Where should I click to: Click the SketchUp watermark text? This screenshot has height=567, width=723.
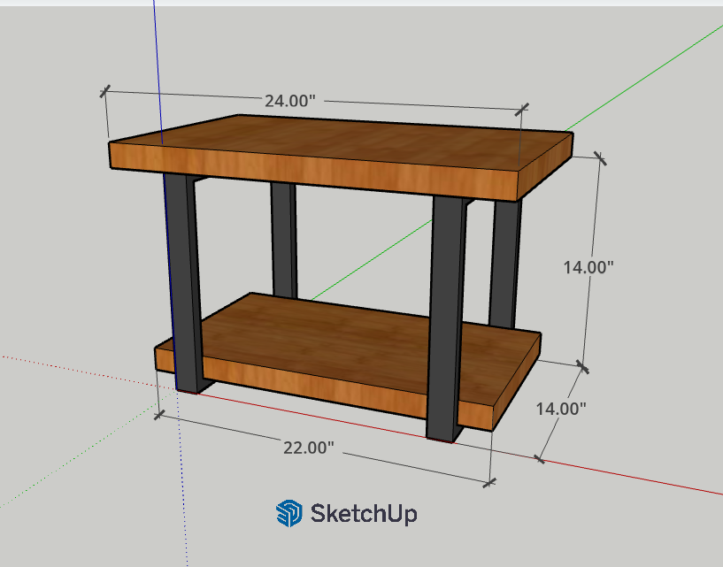pos(363,513)
